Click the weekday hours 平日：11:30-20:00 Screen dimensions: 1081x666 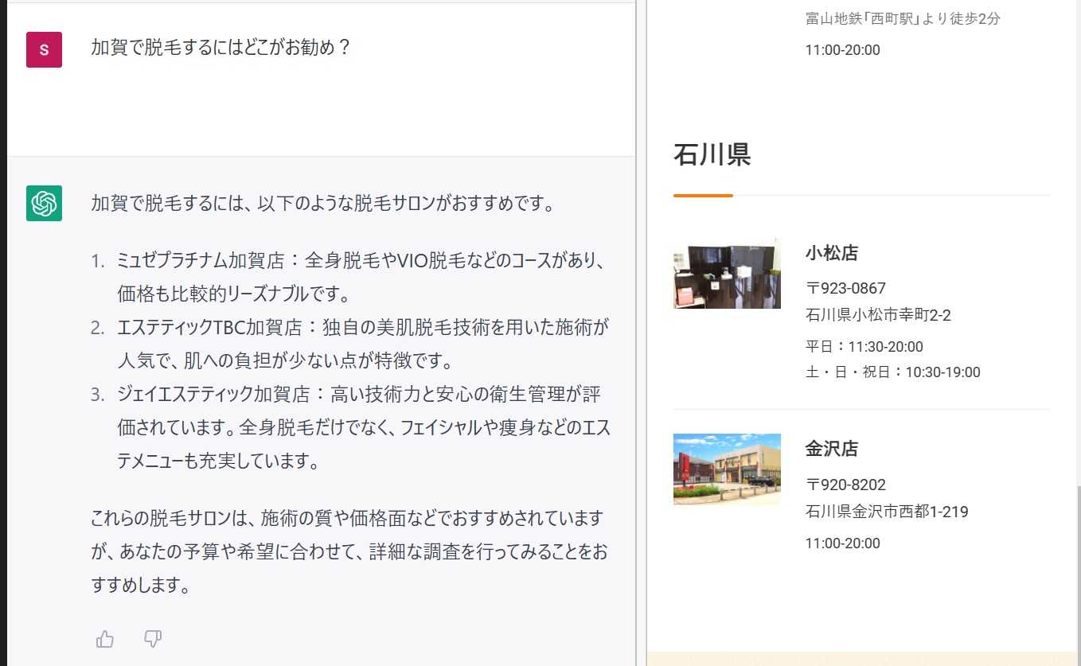[x=864, y=347]
